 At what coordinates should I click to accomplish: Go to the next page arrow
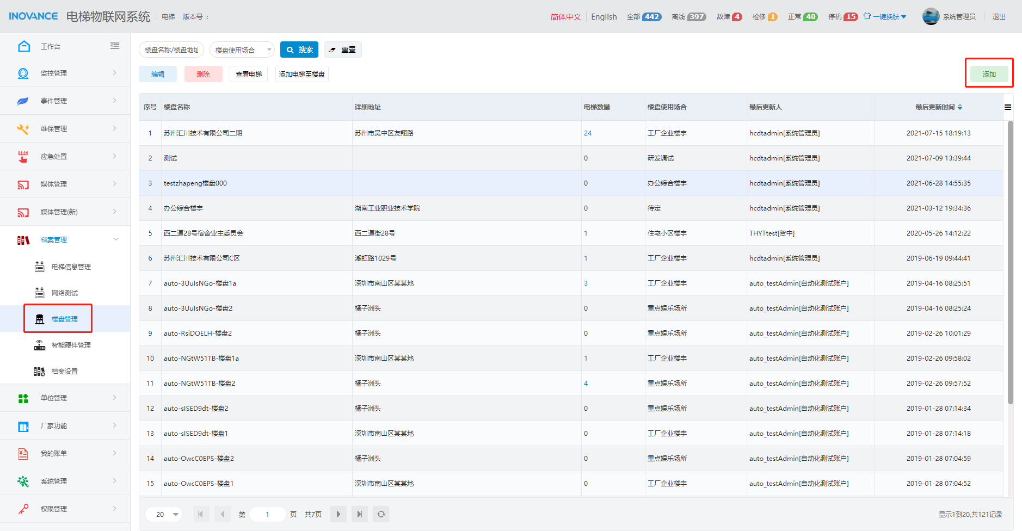(338, 514)
